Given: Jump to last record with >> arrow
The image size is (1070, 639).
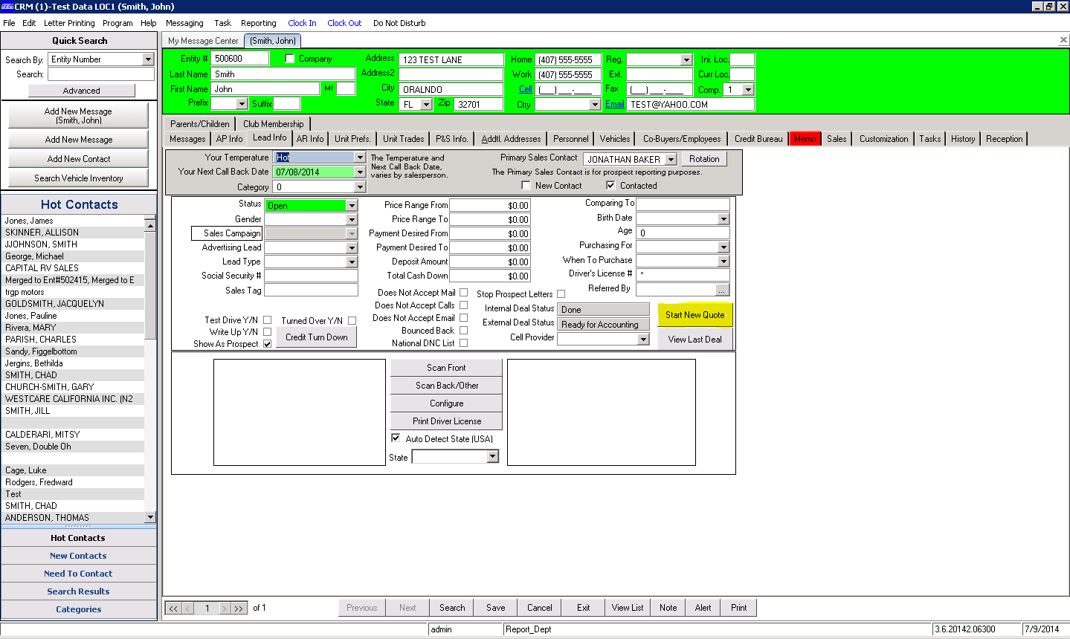Looking at the screenshot, I should pyautogui.click(x=239, y=608).
